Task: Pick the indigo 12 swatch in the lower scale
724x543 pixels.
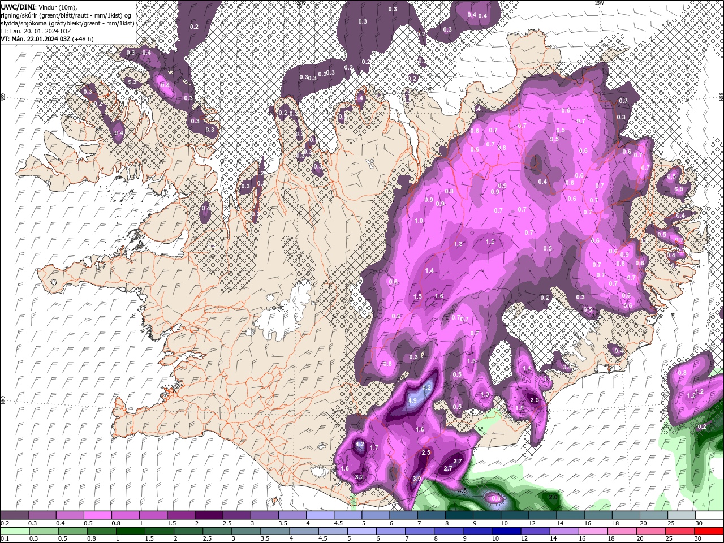Action: [x=535, y=531]
